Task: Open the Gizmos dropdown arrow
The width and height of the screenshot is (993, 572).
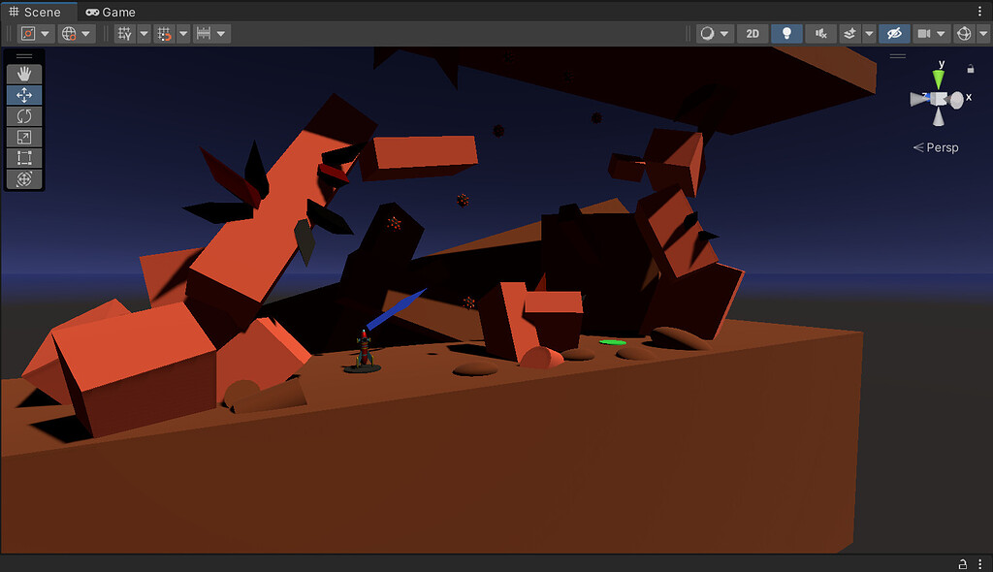Action: 983,34
